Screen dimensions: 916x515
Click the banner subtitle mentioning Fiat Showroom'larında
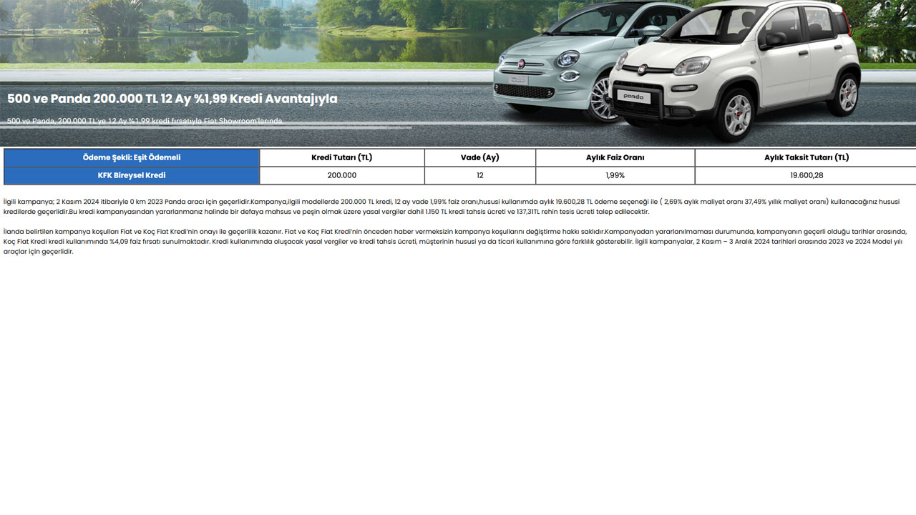tap(145, 121)
